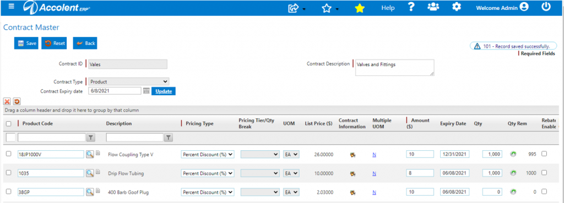Click into the Contract Description text area
564x203 pixels.
click(x=394, y=68)
